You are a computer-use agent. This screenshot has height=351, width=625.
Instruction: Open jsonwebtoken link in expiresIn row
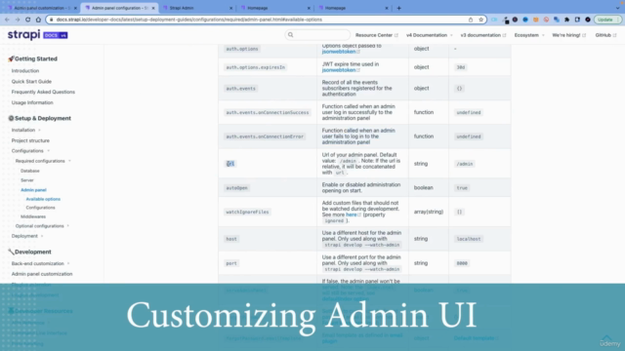pos(341,70)
